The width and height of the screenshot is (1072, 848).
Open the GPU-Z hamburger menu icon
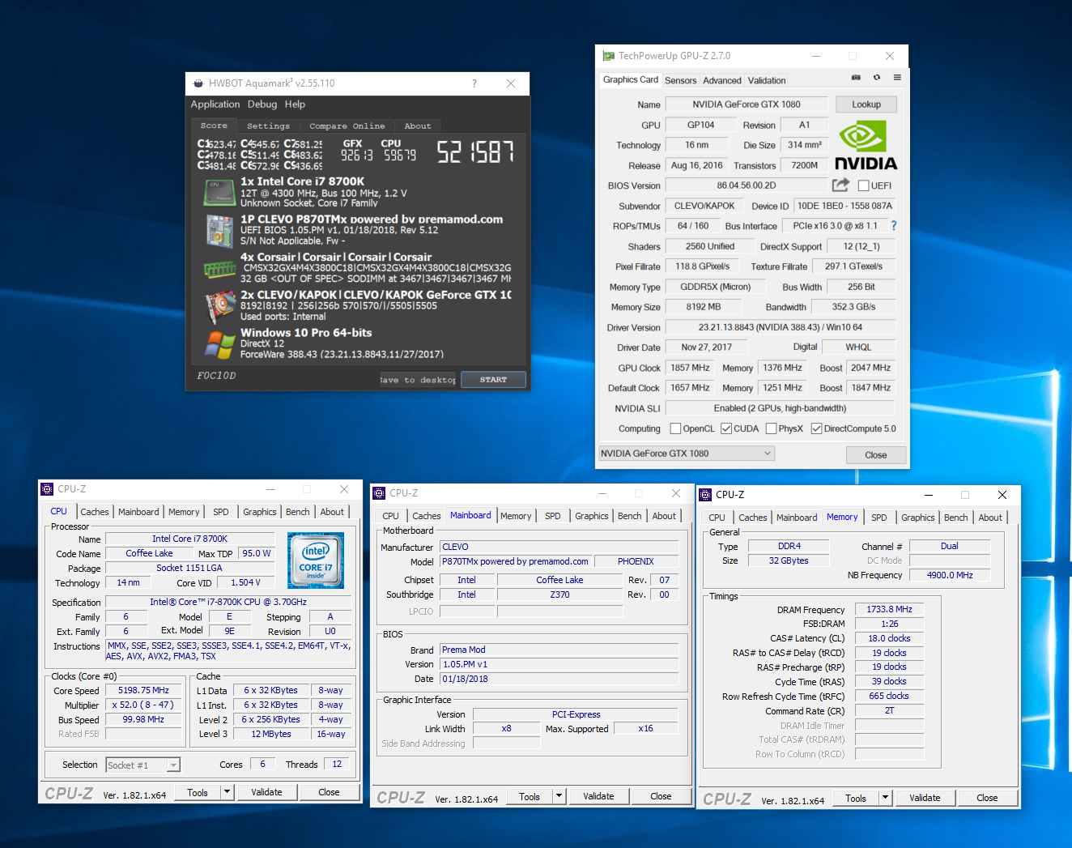(897, 78)
